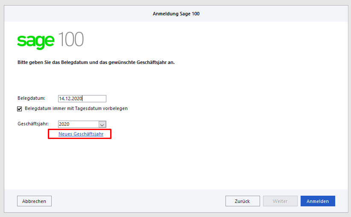Expand the Geschäftsjahr dropdown arrow
This screenshot has height=217, width=351.
coord(102,124)
